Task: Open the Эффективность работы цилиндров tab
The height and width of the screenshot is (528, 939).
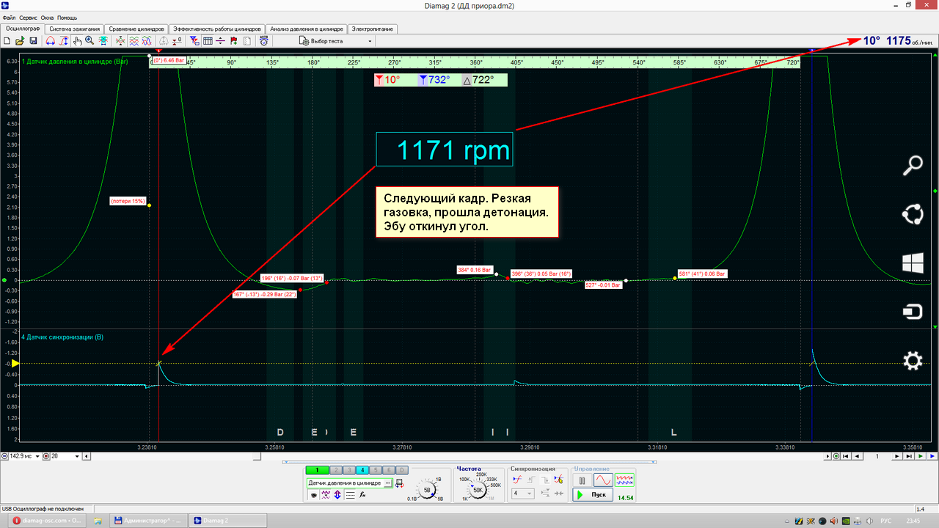Action: click(x=216, y=29)
